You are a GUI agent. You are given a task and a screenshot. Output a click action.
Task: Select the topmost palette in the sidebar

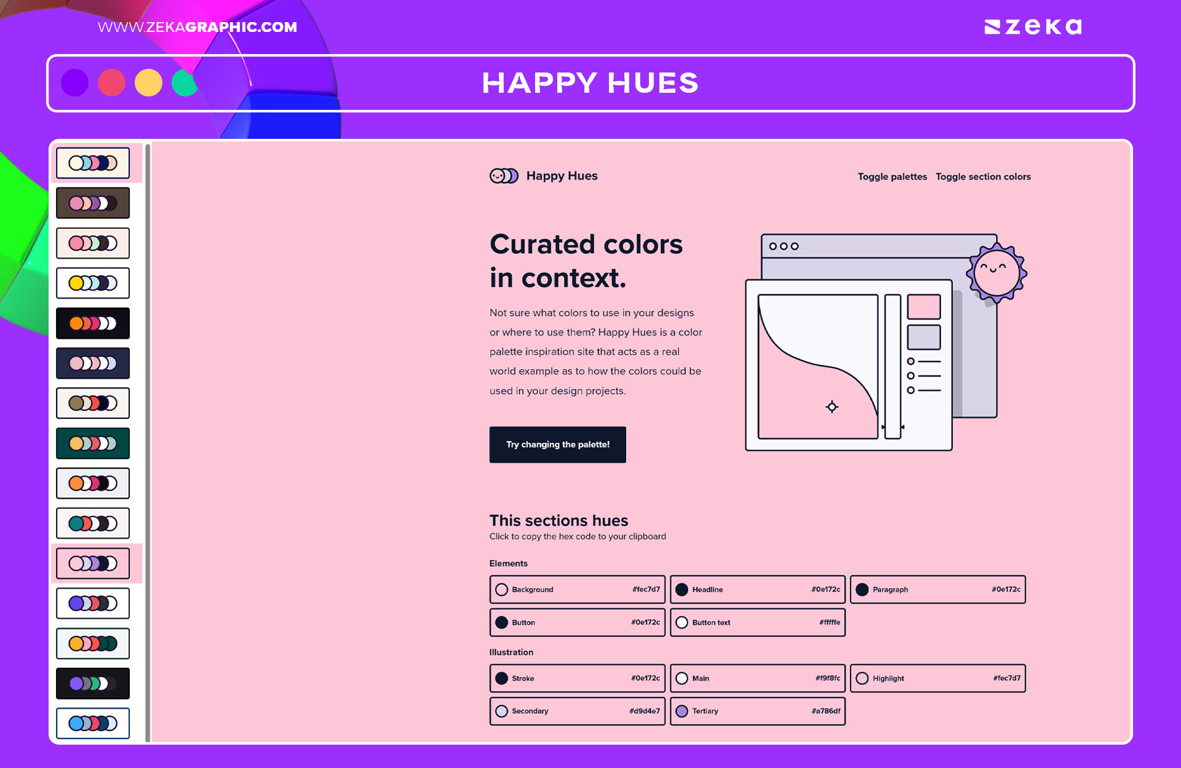(92, 163)
